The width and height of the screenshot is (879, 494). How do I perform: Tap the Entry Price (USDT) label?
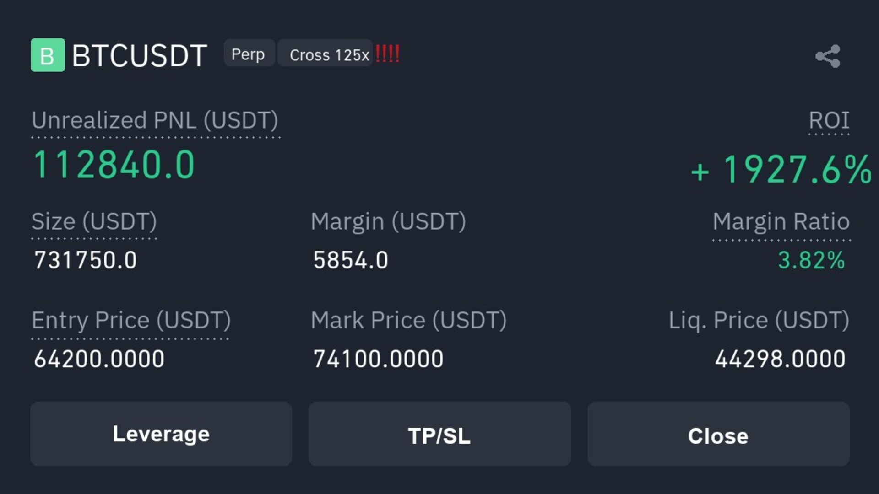pos(131,320)
